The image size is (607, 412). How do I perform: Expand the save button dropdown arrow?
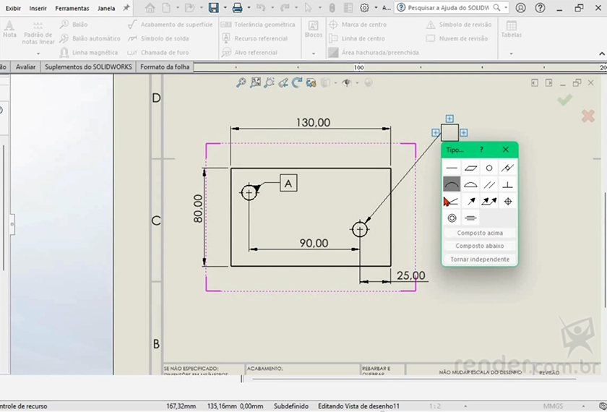coord(224,8)
